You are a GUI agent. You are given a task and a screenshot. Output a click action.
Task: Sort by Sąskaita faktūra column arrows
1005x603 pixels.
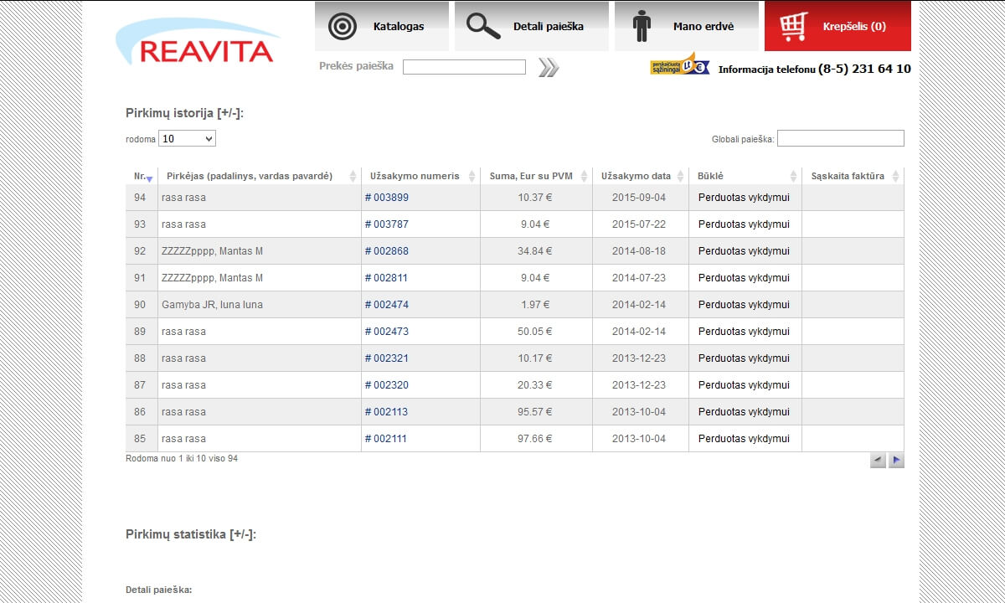point(895,177)
